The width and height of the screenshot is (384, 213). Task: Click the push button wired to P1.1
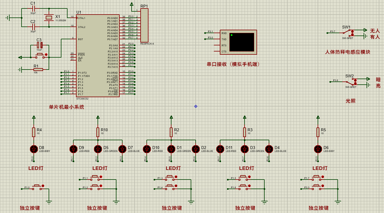[95, 178]
